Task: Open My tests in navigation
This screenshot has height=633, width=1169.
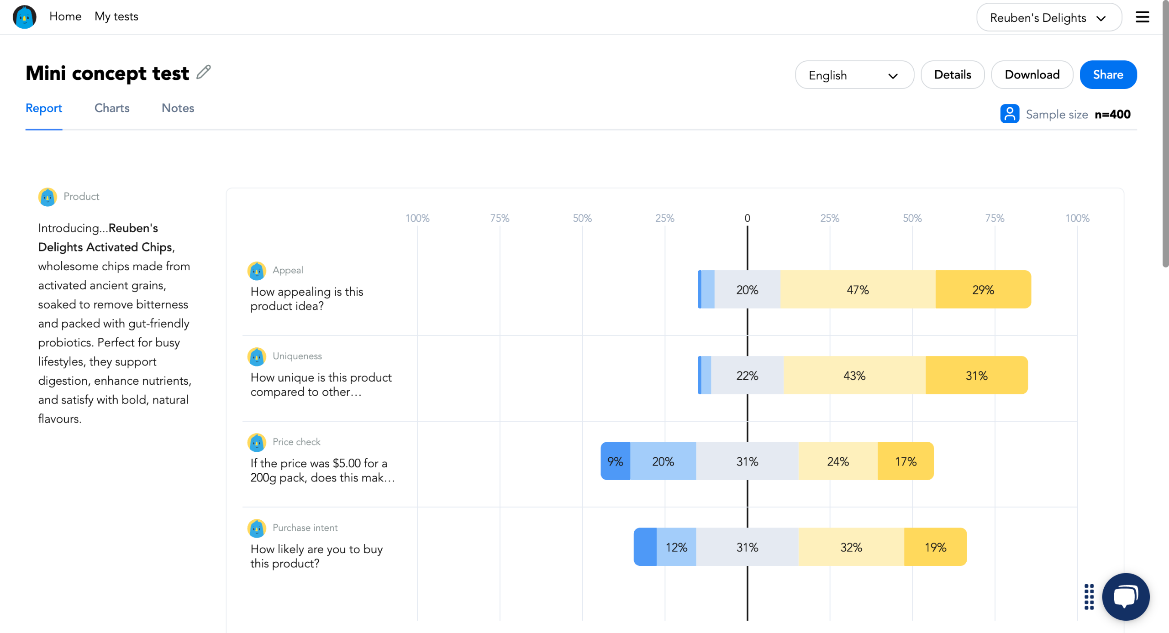Action: (x=116, y=16)
